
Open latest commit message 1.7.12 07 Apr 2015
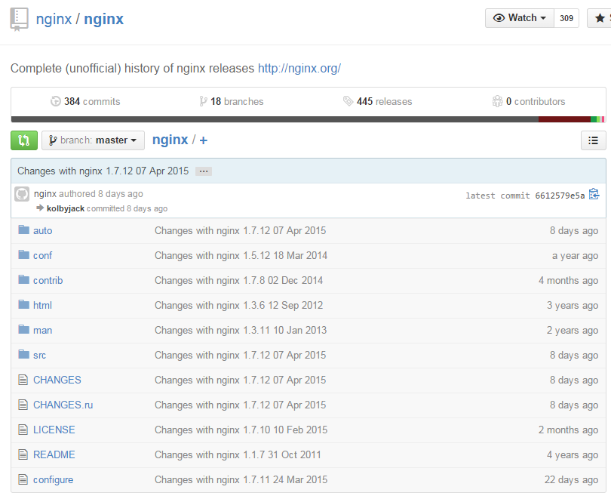[103, 171]
